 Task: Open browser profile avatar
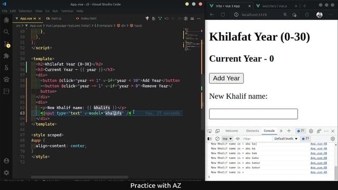click(x=319, y=15)
